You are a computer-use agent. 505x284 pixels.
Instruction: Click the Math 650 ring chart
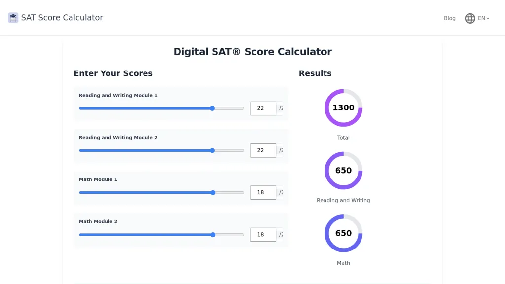tap(343, 233)
